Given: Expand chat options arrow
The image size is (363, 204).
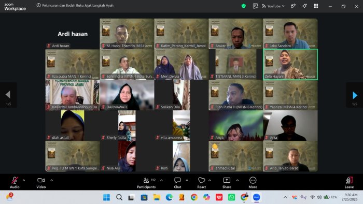Looking at the screenshot, I should coord(187,180).
